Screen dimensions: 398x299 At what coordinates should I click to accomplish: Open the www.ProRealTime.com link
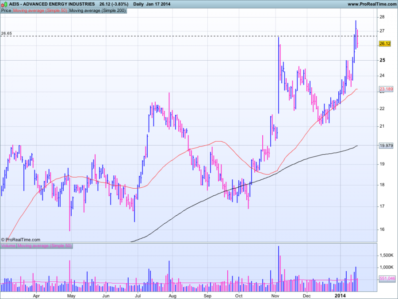click(x=372, y=4)
